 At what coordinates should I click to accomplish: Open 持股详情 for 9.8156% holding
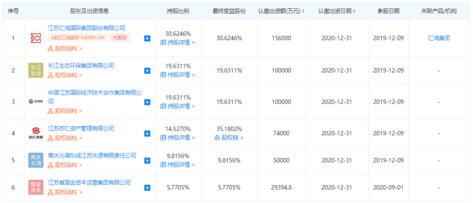178,165
